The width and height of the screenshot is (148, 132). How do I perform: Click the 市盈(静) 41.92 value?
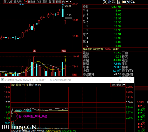click(x=118, y=74)
